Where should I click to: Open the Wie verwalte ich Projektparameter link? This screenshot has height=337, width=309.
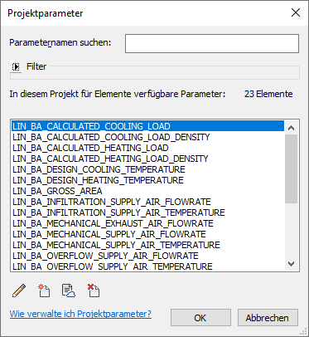tap(80, 314)
